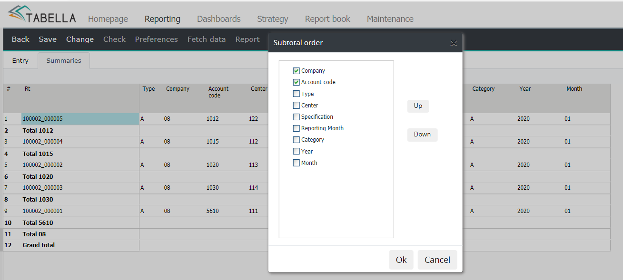Click the Month column header

pyautogui.click(x=574, y=89)
